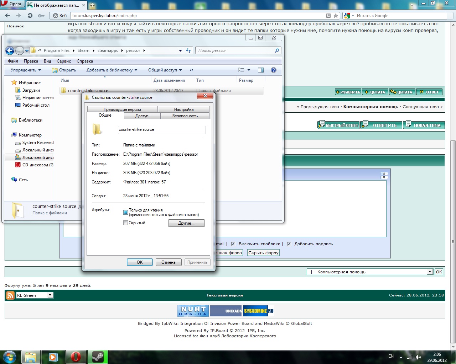Open Google search engine dropdown
The width and height of the screenshot is (456, 364).
[x=353, y=16]
